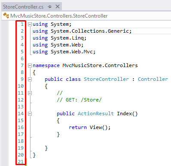This screenshot has height=166, width=171.
Task: Click the return View(); statement
Action: pos(90,127)
